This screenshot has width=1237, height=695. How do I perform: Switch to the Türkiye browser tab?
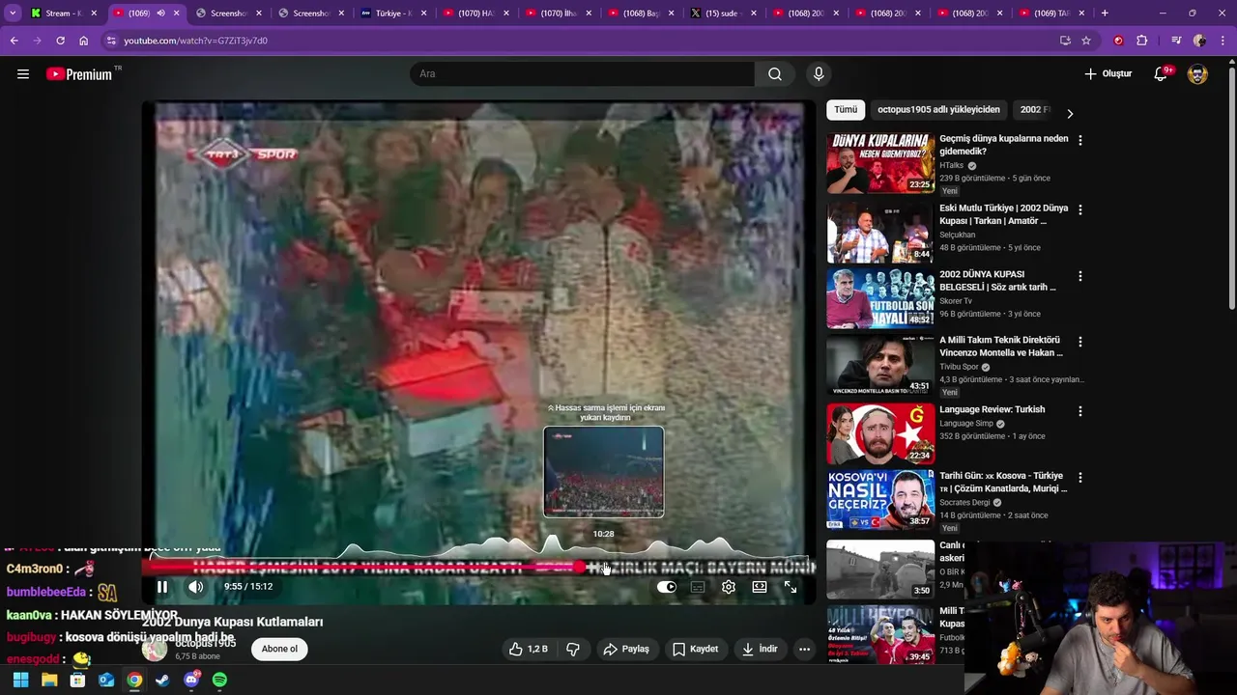tap(392, 14)
